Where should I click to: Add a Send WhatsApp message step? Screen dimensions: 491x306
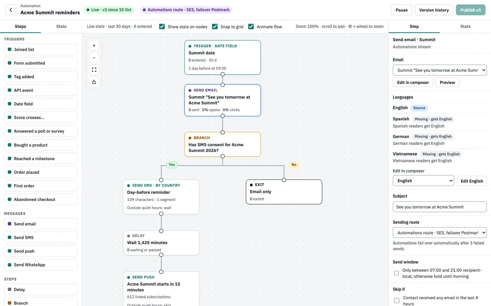(x=41, y=265)
